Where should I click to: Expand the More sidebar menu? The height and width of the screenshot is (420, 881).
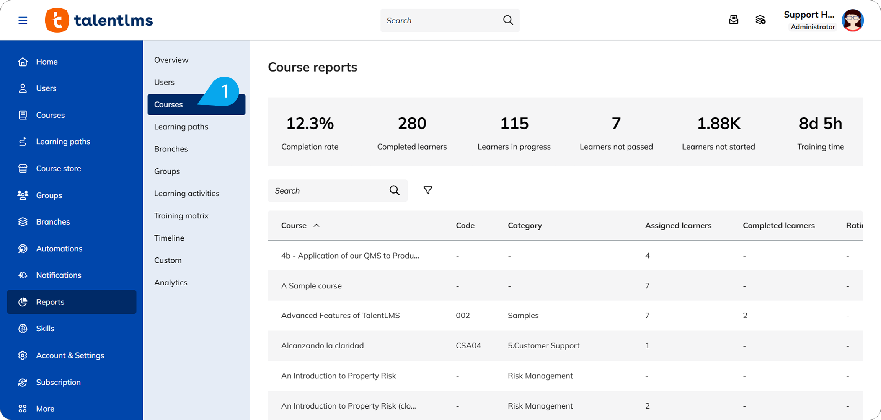(x=45, y=409)
